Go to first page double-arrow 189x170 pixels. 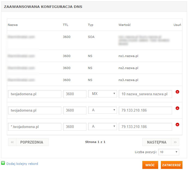(12, 142)
